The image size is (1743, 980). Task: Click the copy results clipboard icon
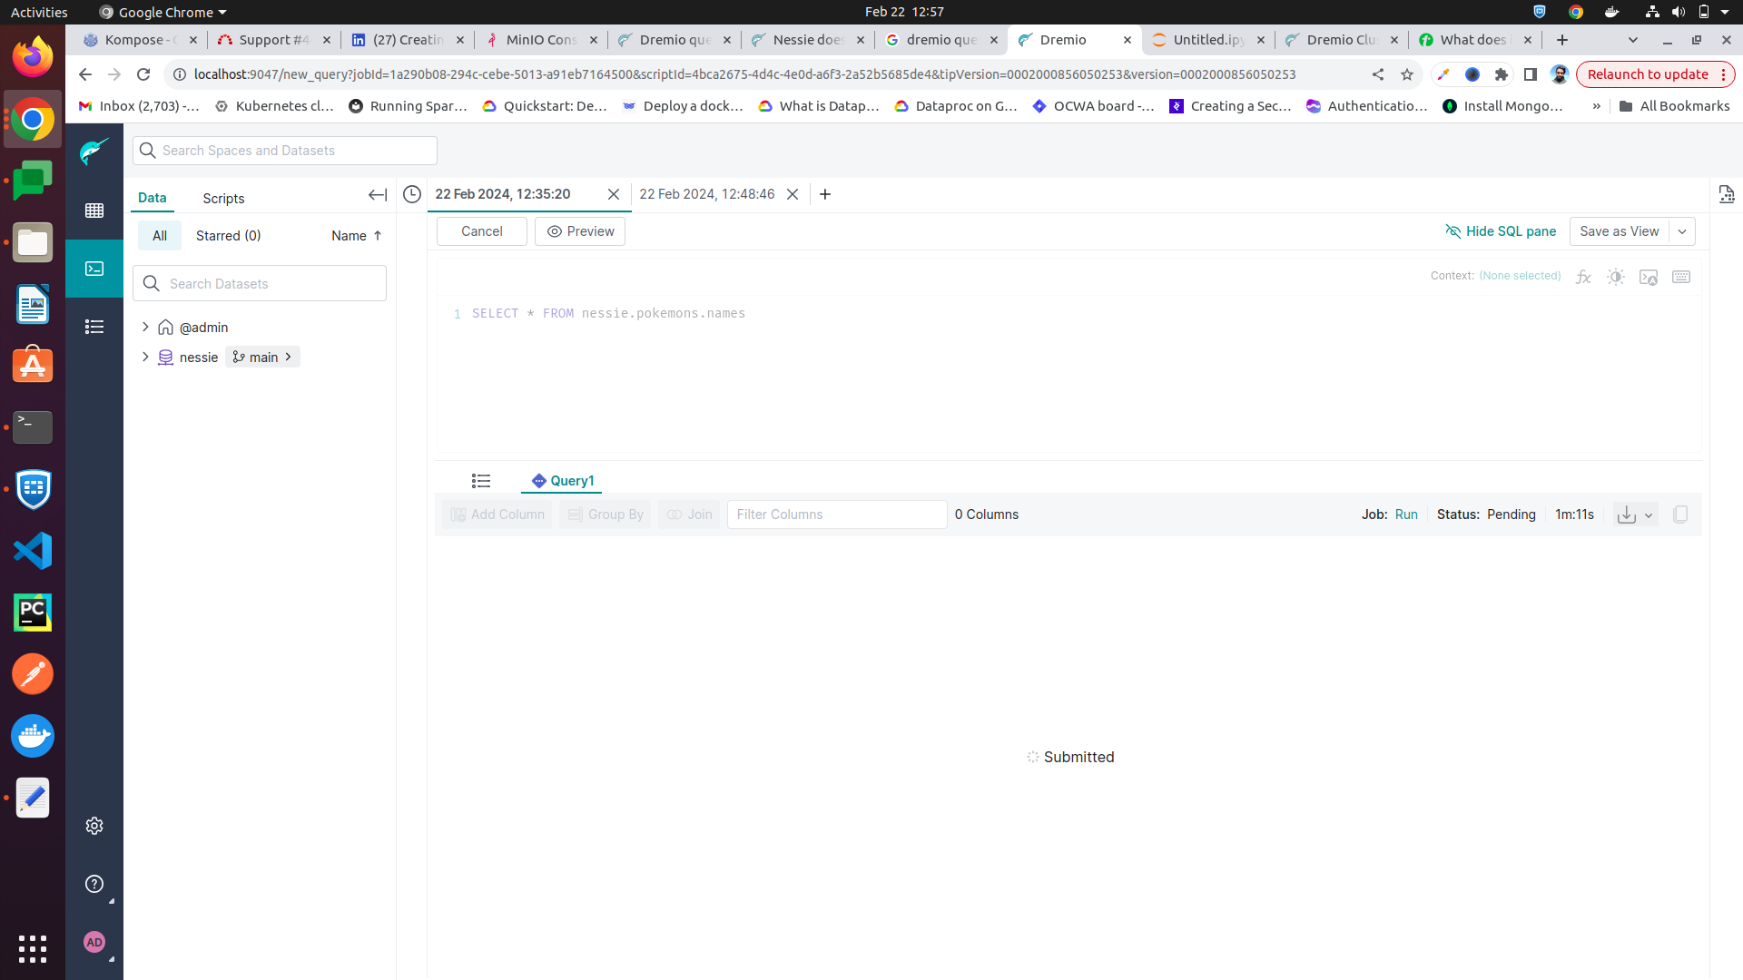coord(1680,514)
